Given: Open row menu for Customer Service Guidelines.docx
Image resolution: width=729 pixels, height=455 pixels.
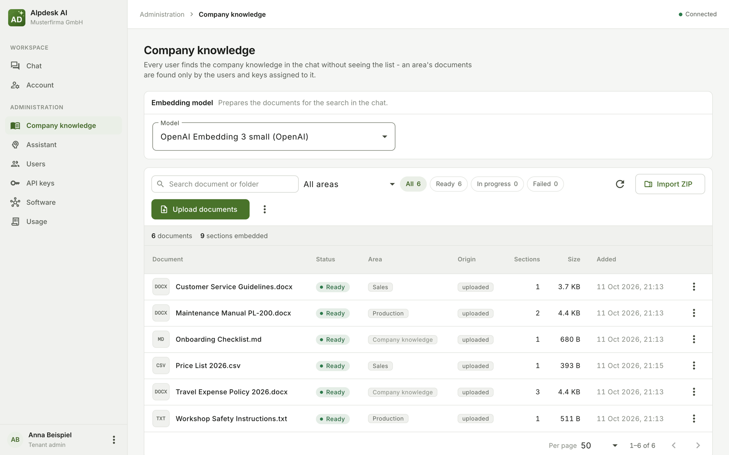Looking at the screenshot, I should point(694,287).
